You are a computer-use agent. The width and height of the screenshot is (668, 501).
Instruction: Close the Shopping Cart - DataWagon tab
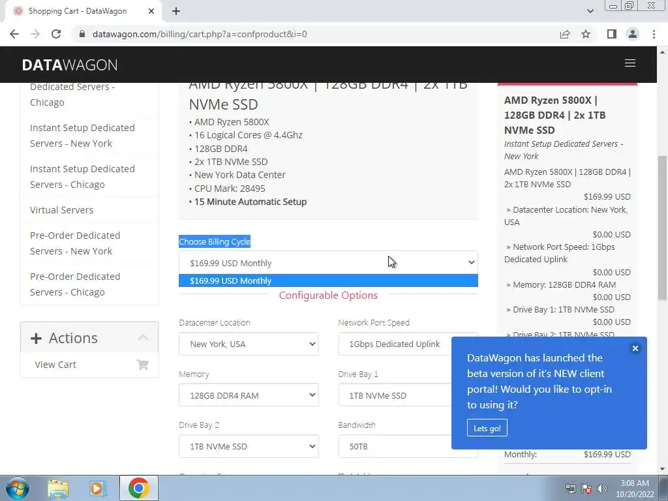point(151,11)
